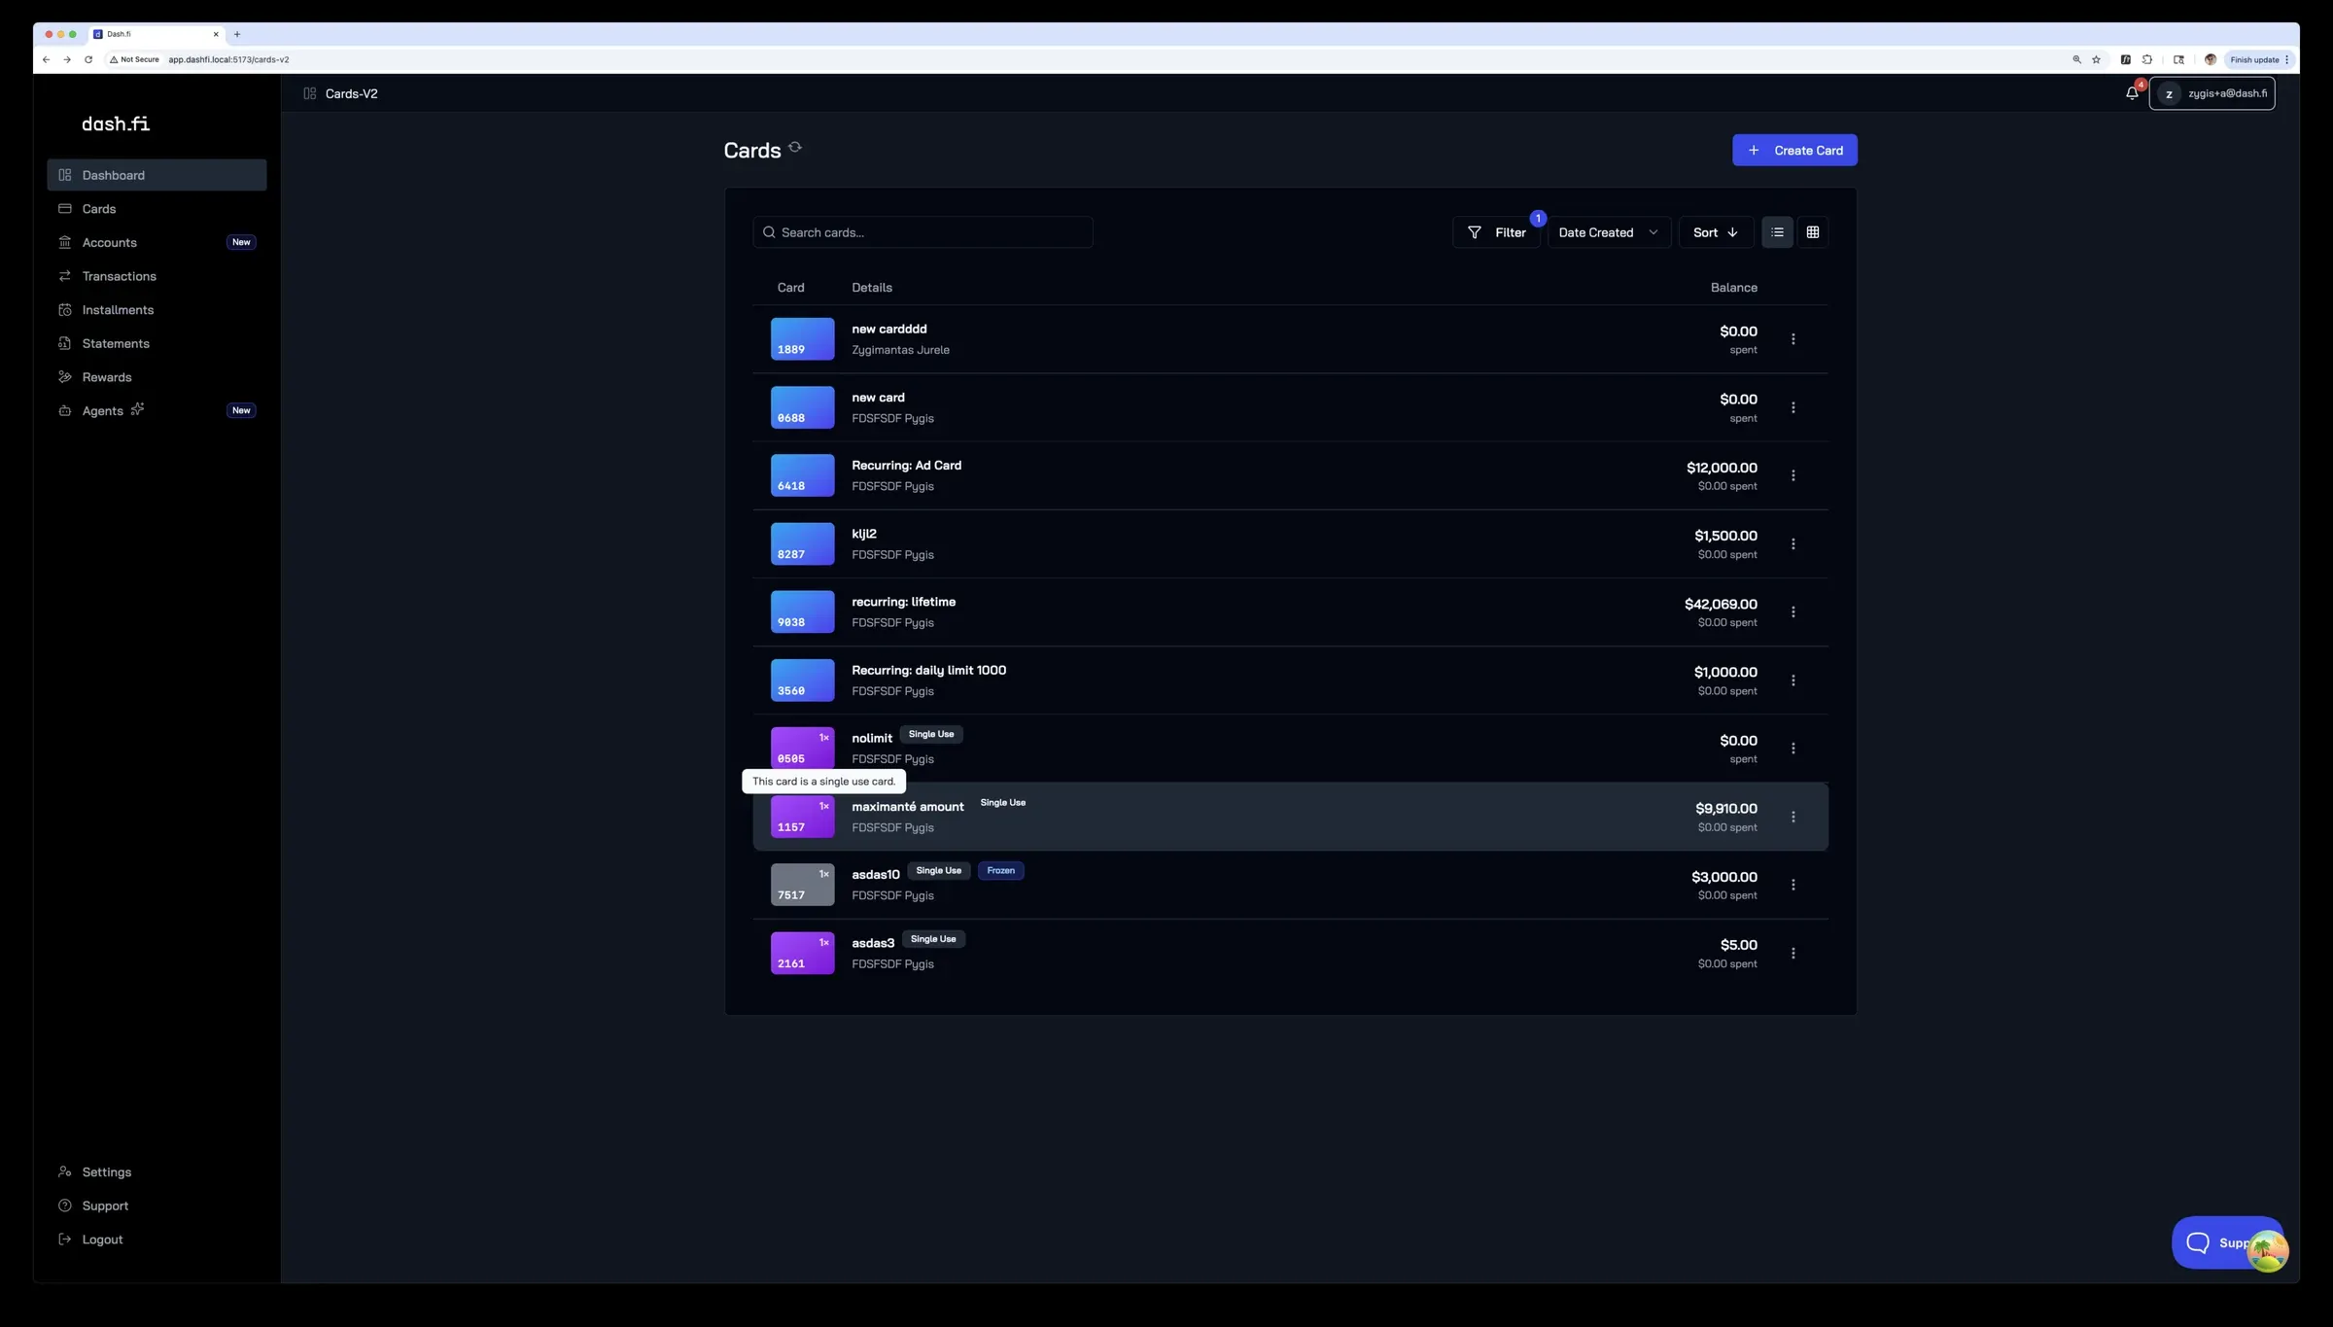Open options menu for nolimit card
Image resolution: width=2333 pixels, height=1327 pixels.
tap(1793, 749)
